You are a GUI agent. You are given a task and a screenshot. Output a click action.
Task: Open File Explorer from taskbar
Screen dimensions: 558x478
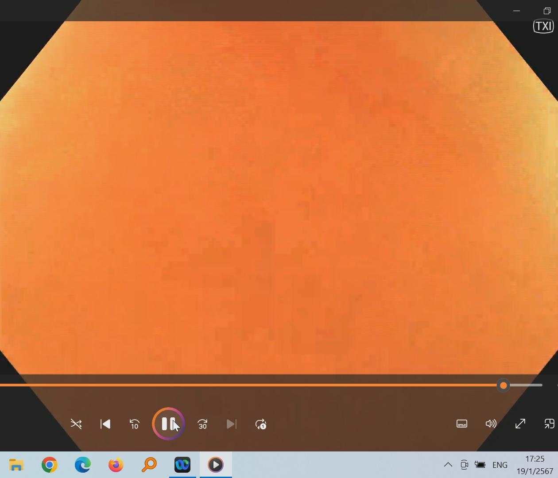(16, 465)
